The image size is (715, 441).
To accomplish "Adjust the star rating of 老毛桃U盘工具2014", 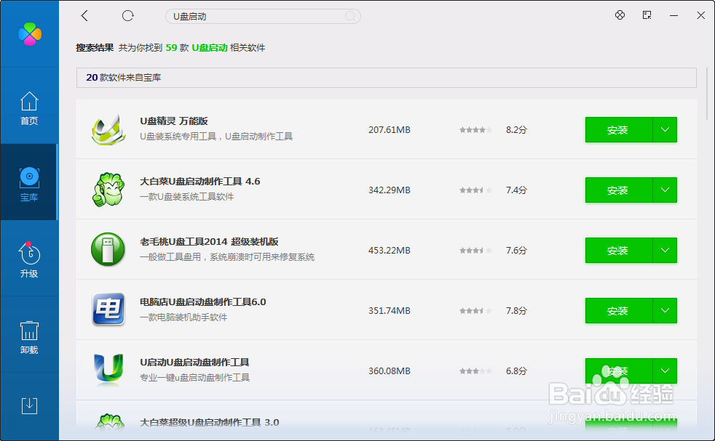I will (x=475, y=250).
